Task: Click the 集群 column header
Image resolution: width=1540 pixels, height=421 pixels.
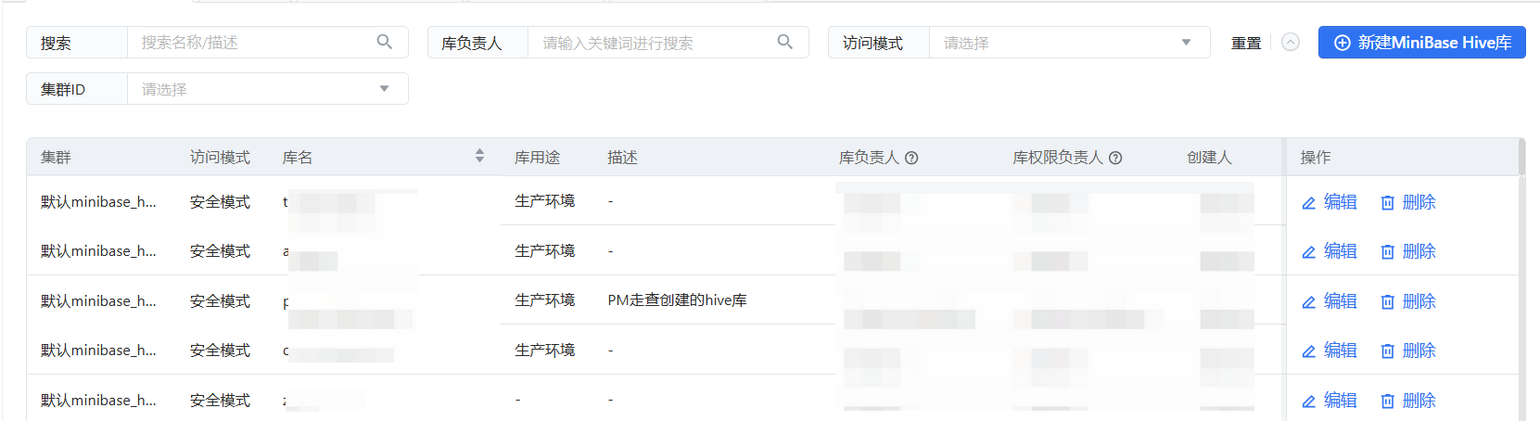Action: tap(56, 158)
